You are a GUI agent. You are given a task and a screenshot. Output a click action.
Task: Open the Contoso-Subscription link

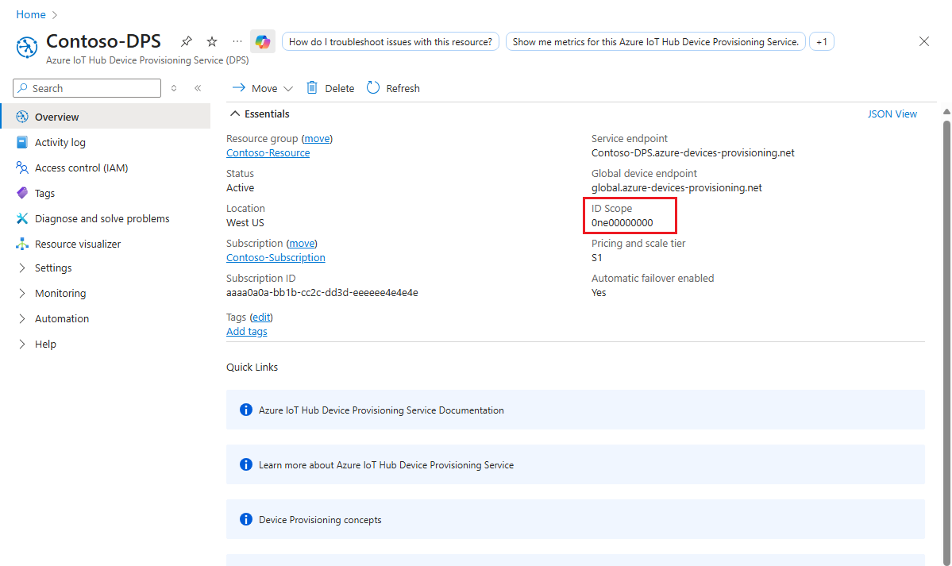[276, 257]
